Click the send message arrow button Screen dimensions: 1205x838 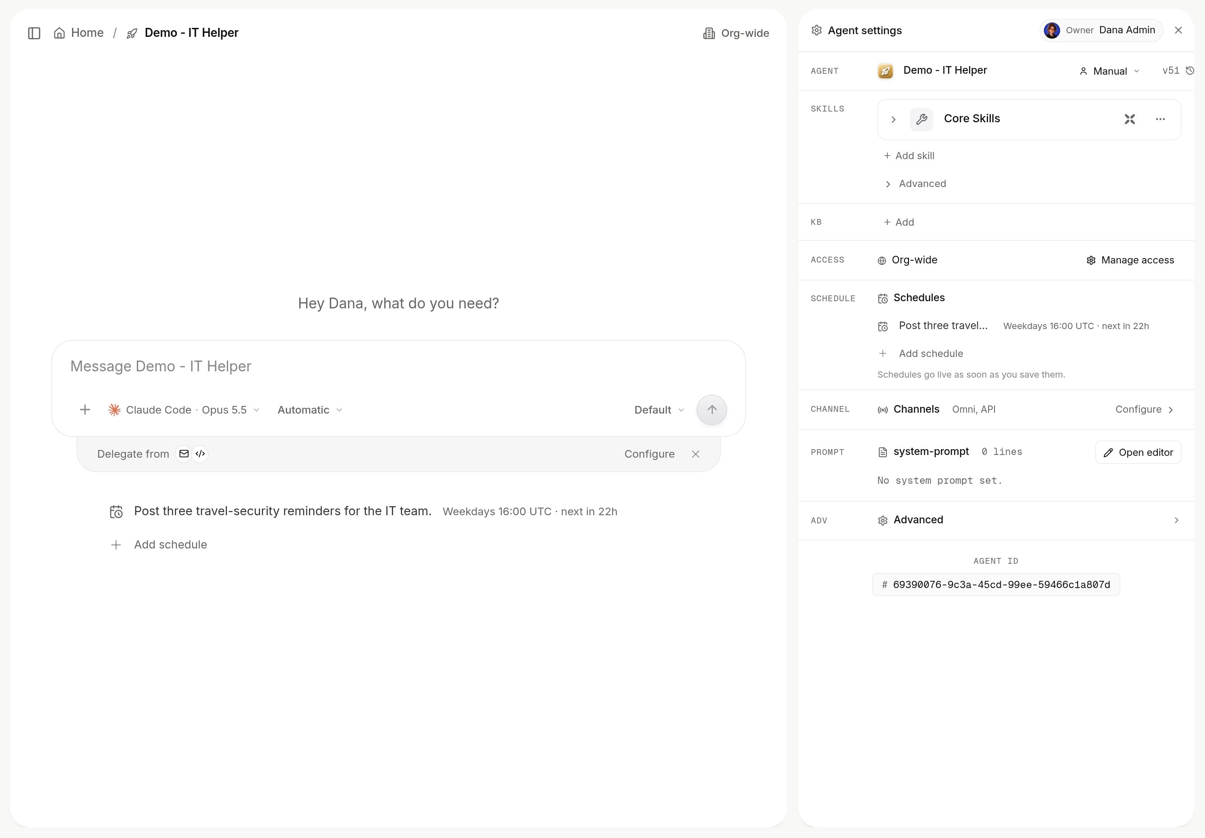[x=711, y=410]
